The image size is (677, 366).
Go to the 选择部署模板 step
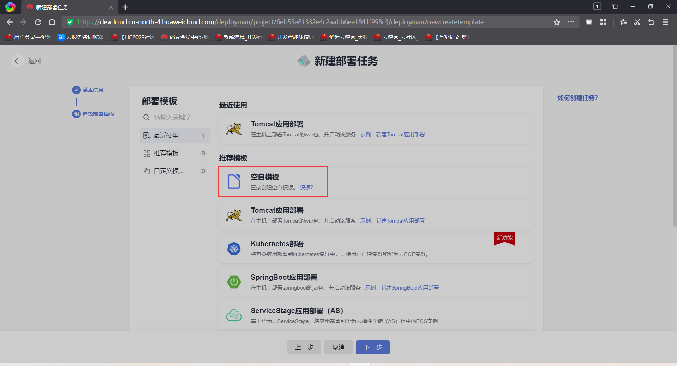(x=93, y=114)
